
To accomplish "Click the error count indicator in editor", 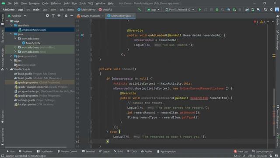I will pos(256,22).
